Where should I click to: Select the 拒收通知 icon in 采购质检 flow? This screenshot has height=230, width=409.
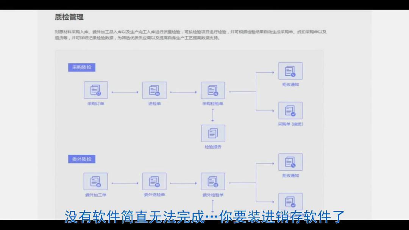(x=290, y=71)
